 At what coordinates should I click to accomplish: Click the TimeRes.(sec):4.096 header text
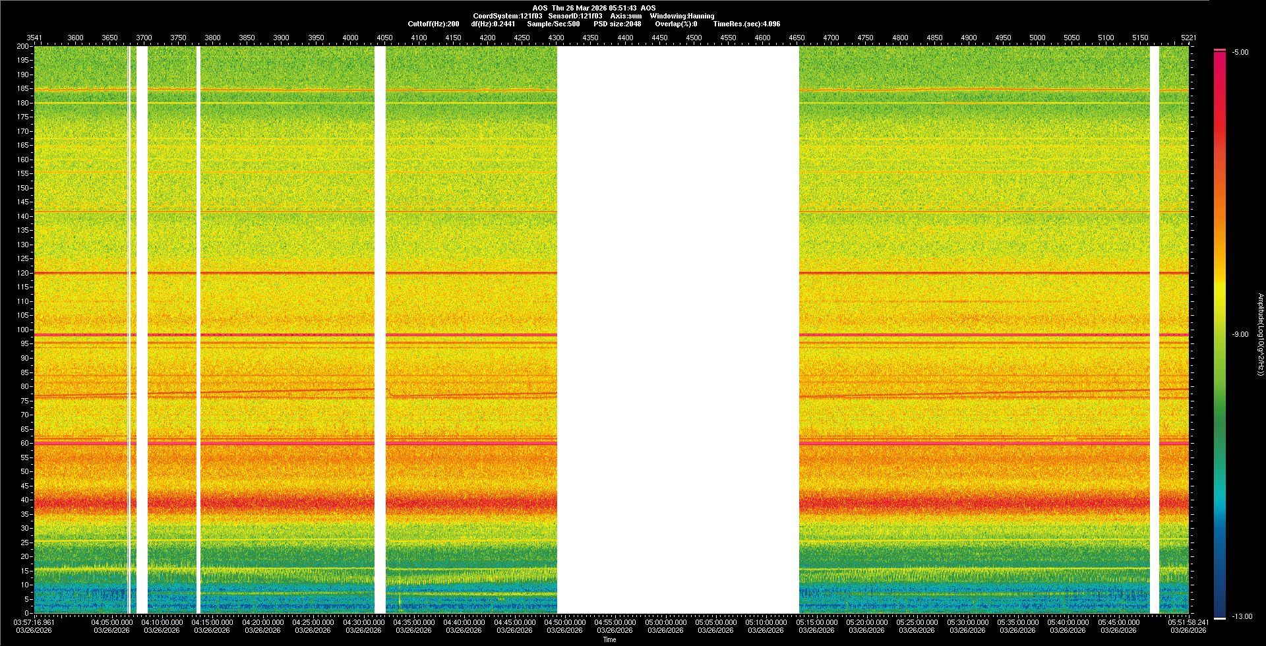click(x=746, y=24)
